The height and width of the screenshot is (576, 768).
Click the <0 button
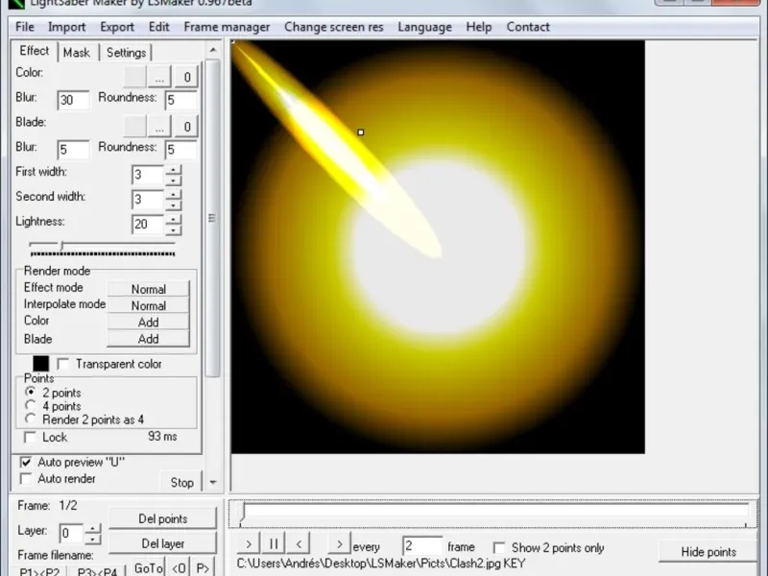[x=179, y=568]
